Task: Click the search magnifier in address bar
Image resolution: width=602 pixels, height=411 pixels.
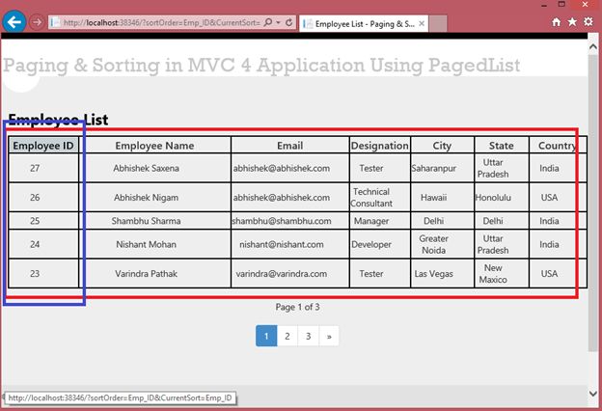Action: coord(268,22)
